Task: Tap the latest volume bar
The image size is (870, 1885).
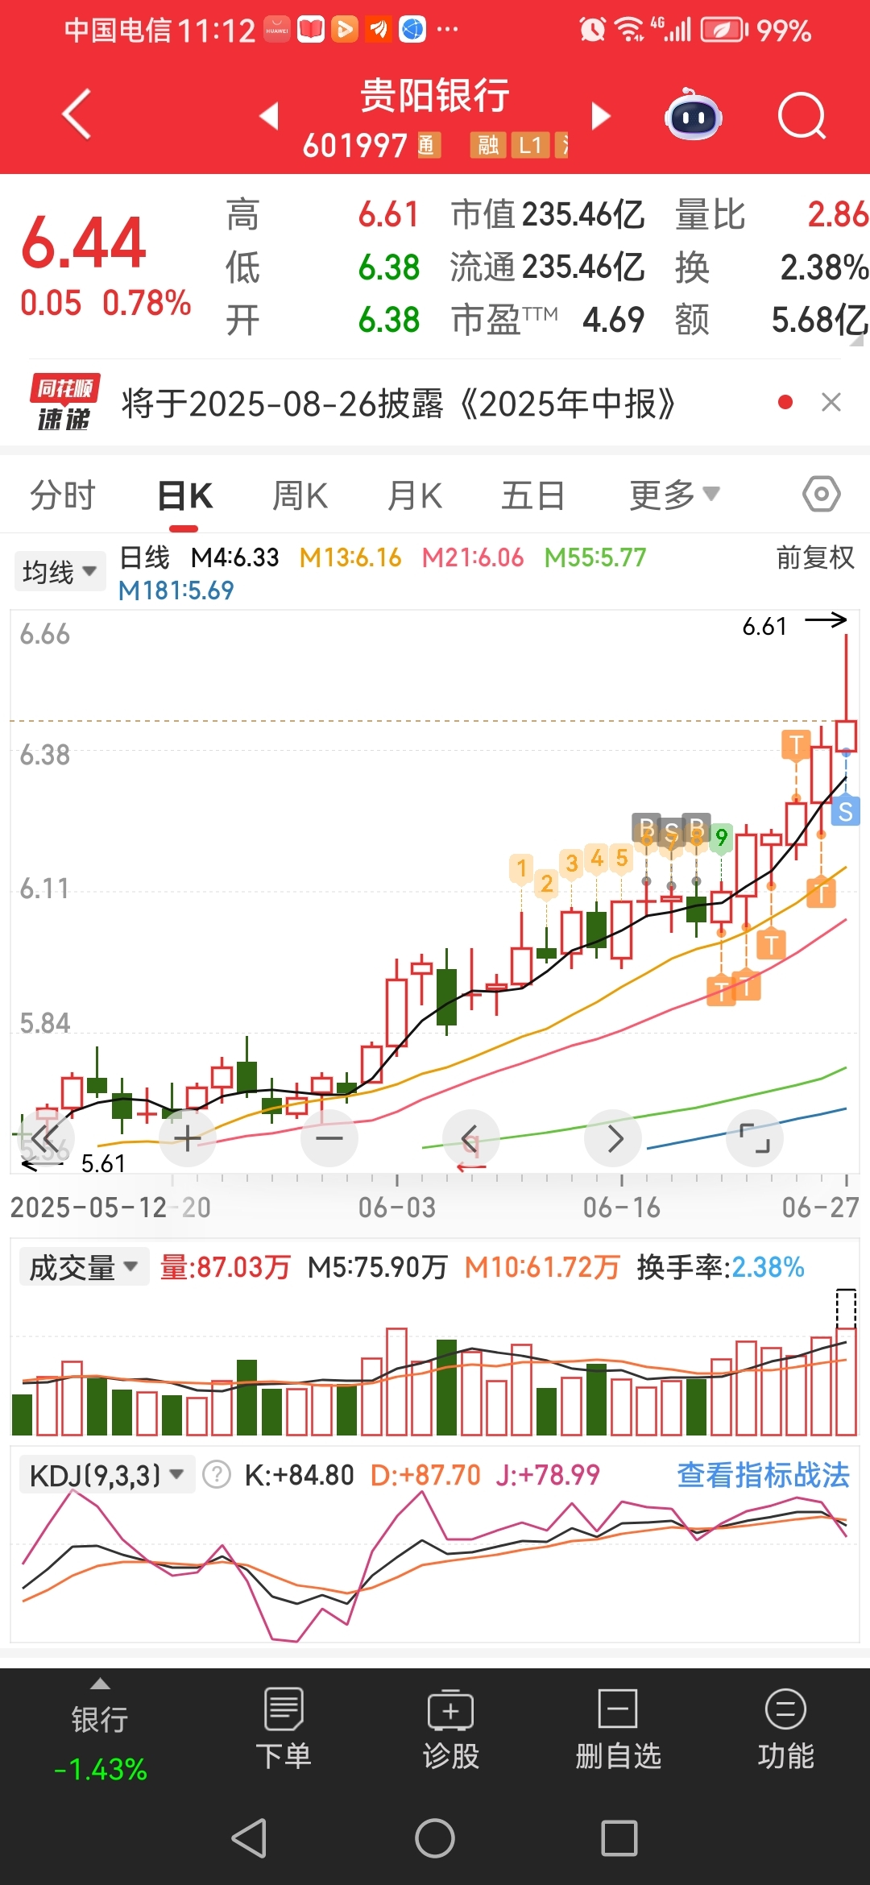Action: (846, 1381)
